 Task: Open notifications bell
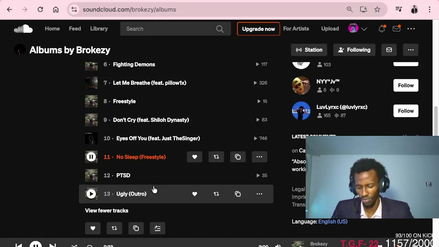[x=382, y=29]
